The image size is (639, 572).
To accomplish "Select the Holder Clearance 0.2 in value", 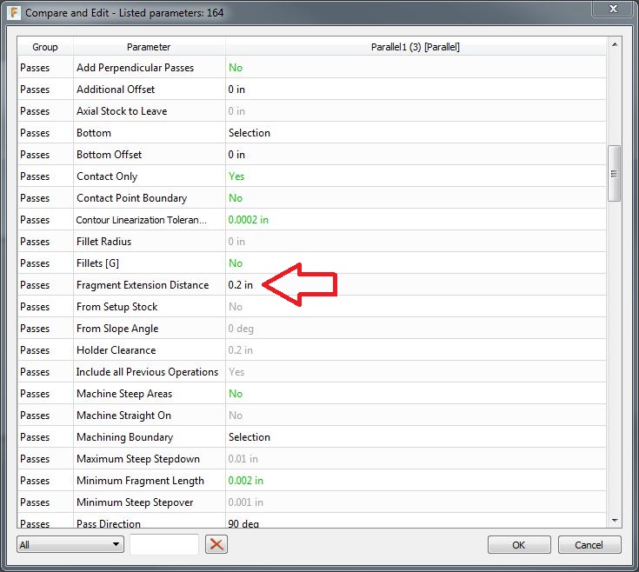I will click(x=241, y=350).
